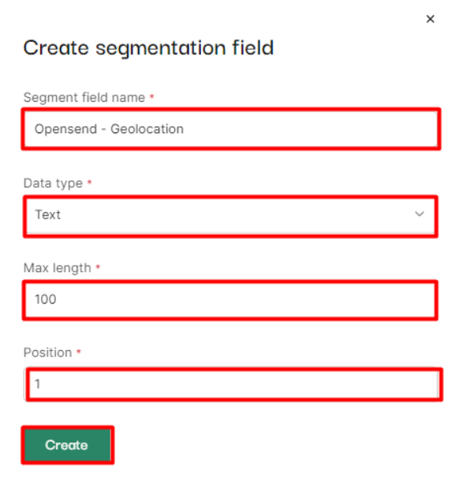Focus the Segment field name input

click(x=231, y=129)
